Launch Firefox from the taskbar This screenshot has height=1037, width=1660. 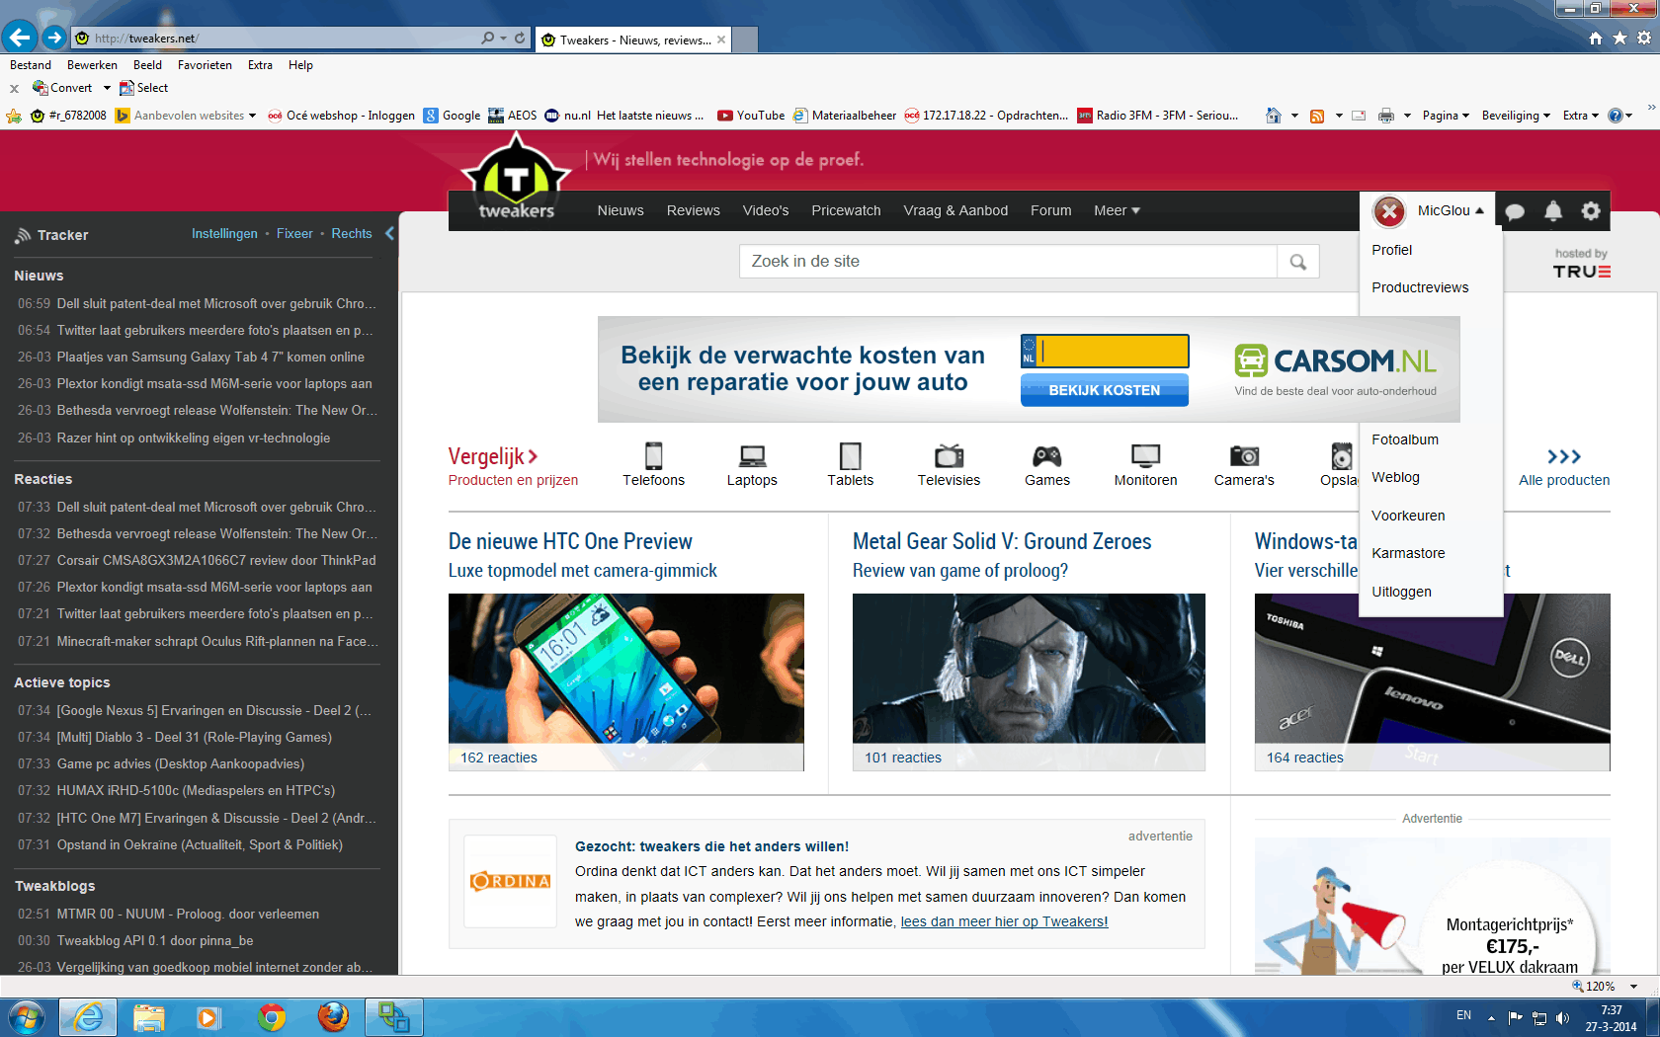333,1017
